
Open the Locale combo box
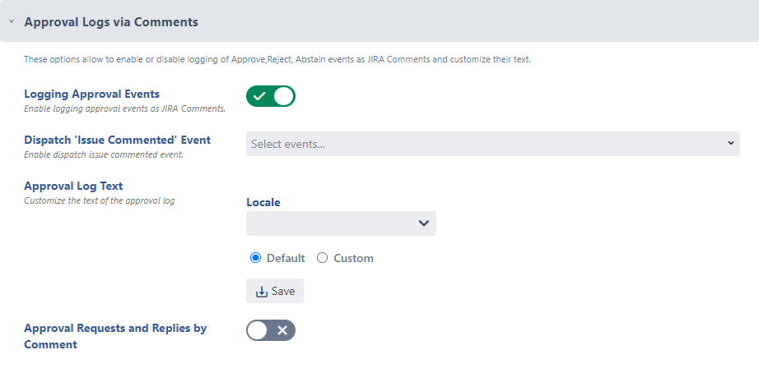click(x=341, y=223)
